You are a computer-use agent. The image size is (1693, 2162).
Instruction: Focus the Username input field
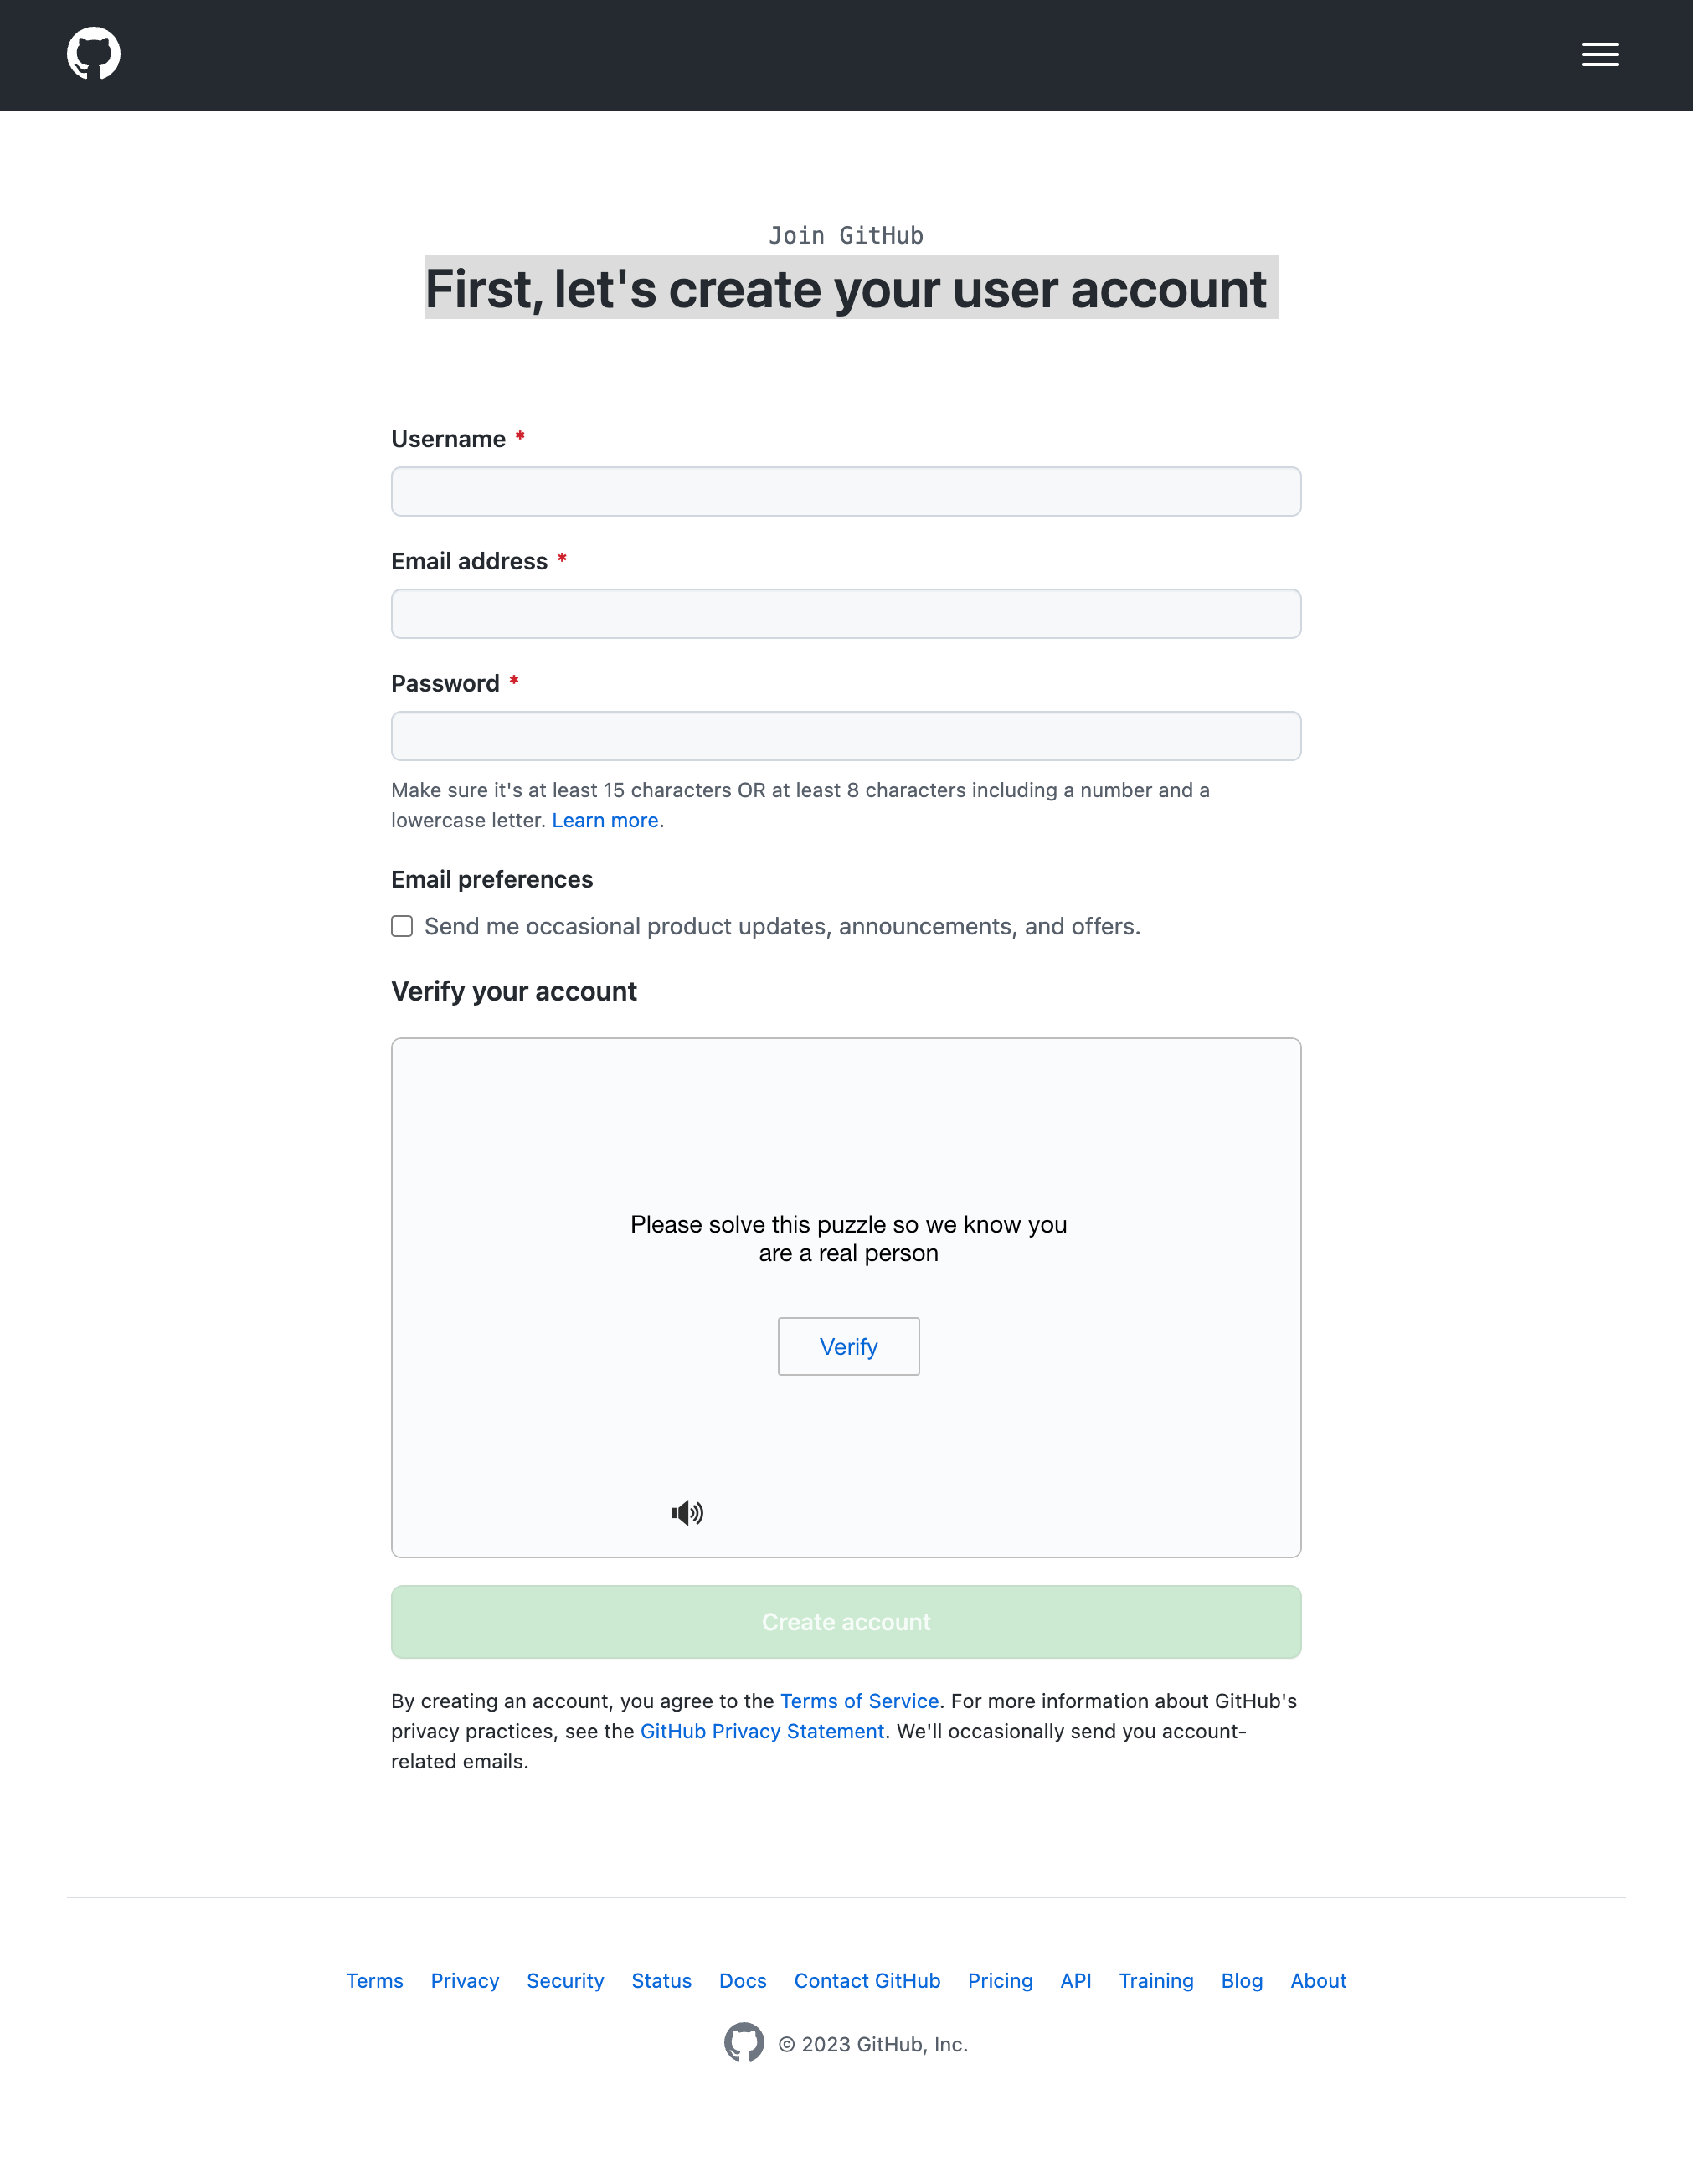846,492
